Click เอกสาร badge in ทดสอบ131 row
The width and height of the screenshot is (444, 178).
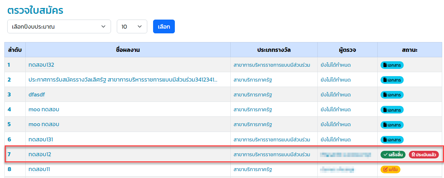392,140
